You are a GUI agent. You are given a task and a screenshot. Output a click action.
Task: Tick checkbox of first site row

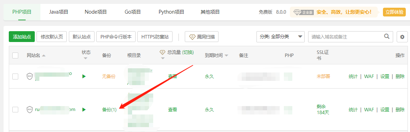(15, 76)
